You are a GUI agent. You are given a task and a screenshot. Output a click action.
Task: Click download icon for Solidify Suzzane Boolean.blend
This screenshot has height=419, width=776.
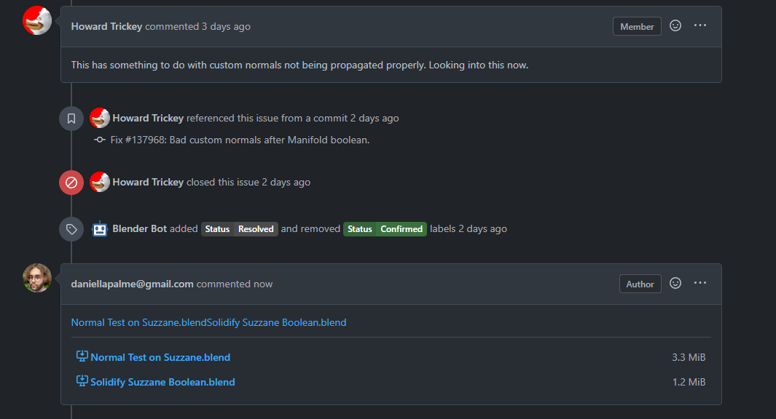(x=82, y=381)
